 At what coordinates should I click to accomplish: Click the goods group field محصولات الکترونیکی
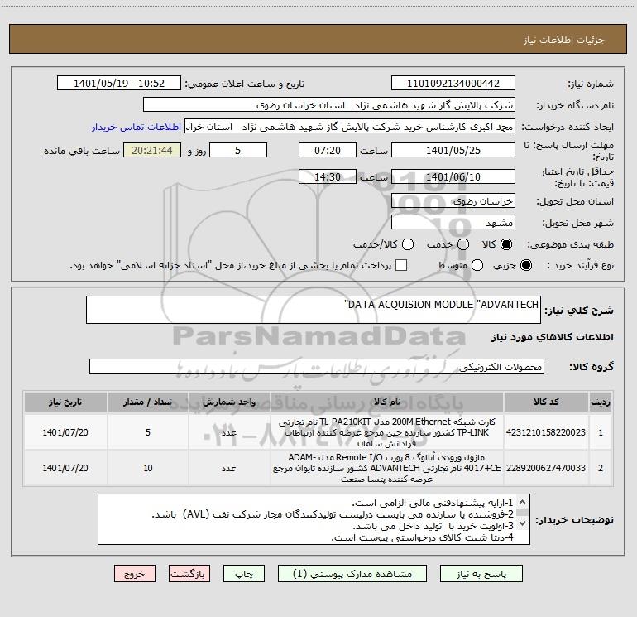pos(317,366)
